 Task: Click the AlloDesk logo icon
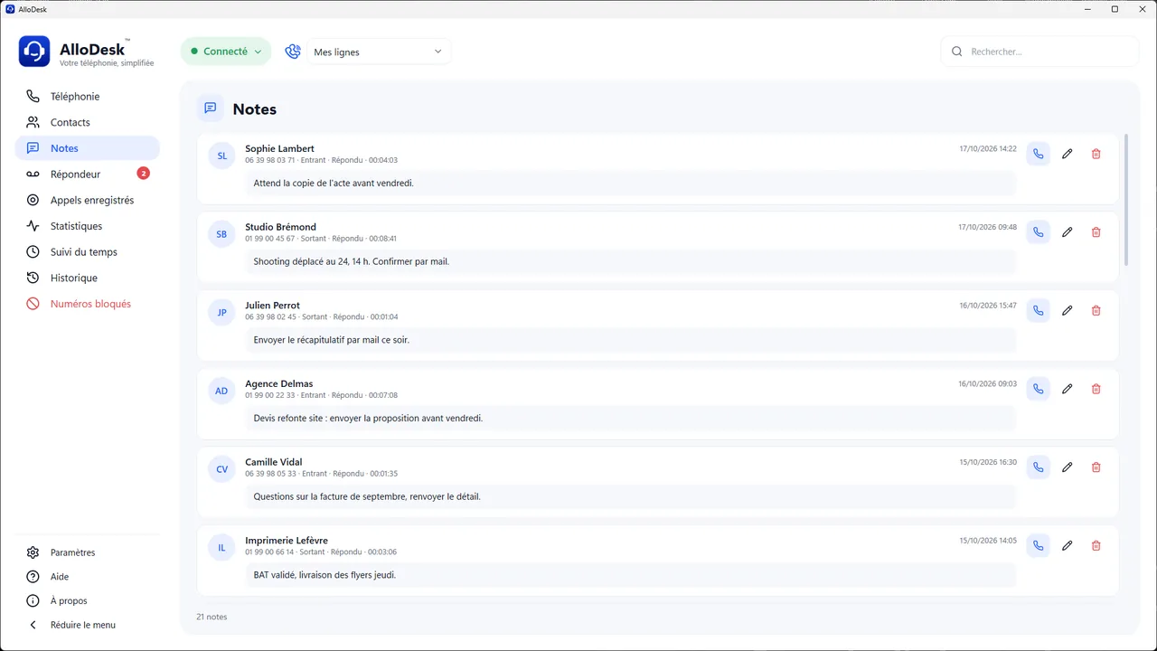pyautogui.click(x=34, y=52)
